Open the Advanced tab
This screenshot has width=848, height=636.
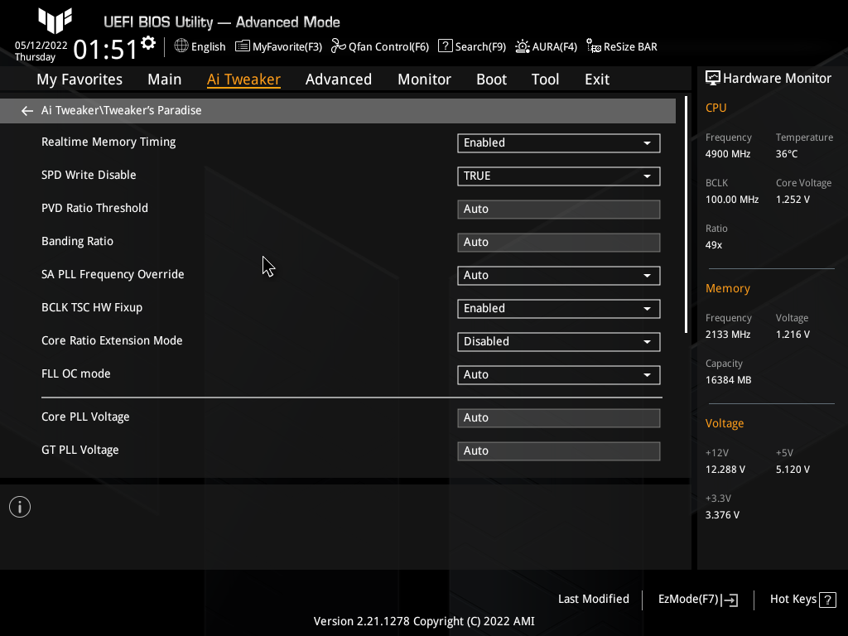tap(339, 79)
